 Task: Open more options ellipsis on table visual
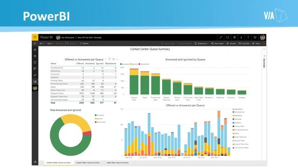[117, 59]
